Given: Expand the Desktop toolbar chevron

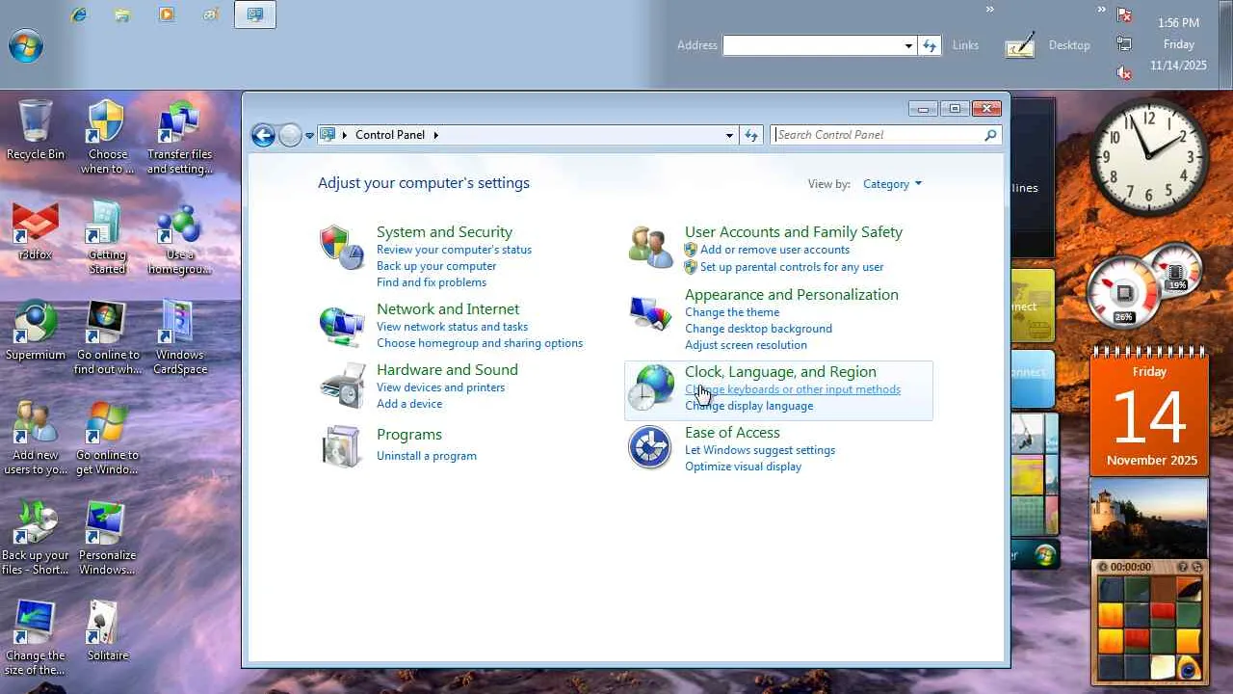Looking at the screenshot, I should click(1101, 10).
